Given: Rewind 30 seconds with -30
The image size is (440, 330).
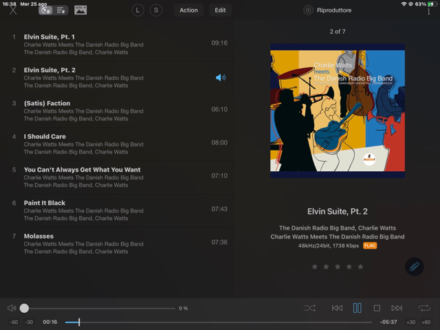Looking at the screenshot, I should [29, 322].
